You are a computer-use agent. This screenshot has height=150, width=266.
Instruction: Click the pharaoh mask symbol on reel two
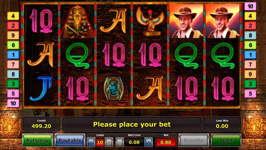click(x=77, y=21)
